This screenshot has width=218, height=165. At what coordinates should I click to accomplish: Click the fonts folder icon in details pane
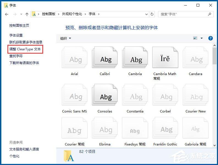click(69, 156)
